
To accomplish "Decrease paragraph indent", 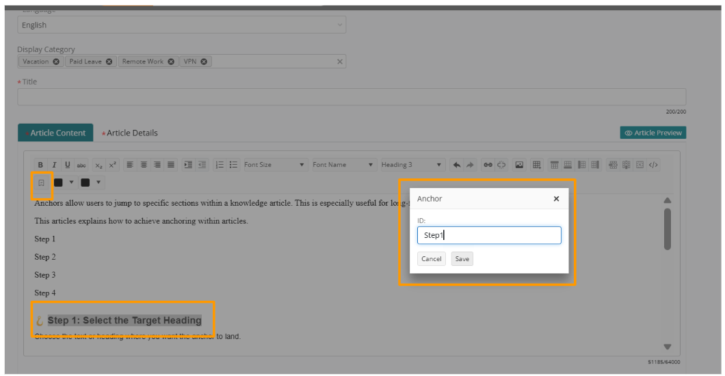I will point(202,165).
